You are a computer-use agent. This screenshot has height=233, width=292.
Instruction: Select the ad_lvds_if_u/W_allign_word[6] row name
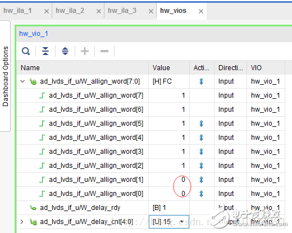point(96,109)
